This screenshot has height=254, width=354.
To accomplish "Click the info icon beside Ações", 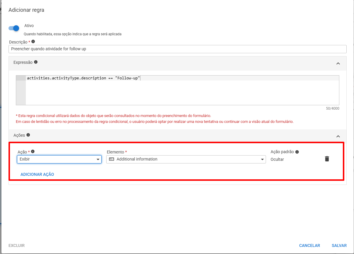I will pos(28,135).
